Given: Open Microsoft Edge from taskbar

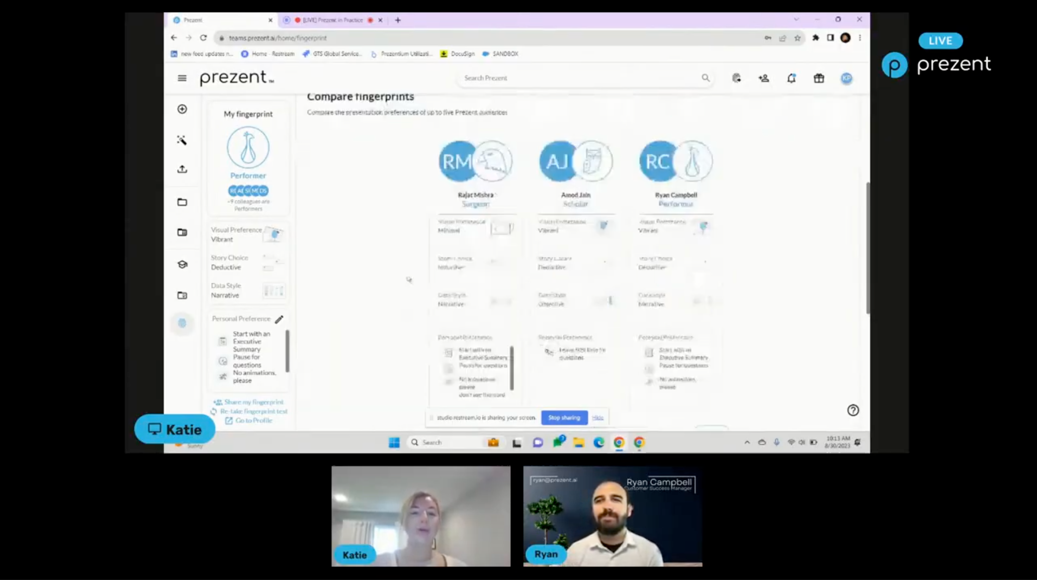Looking at the screenshot, I should 598,442.
